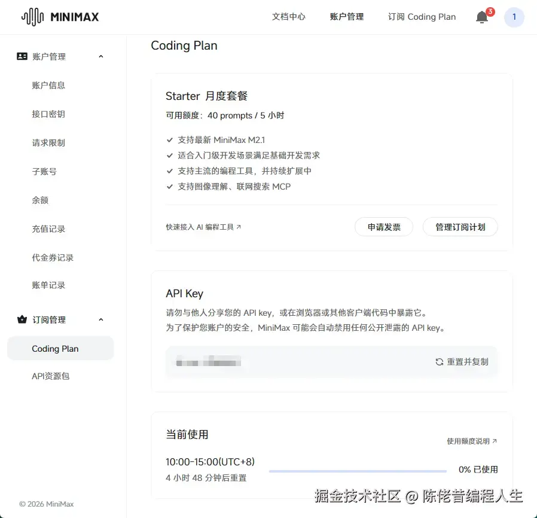
Task: Open 订阅 Coding Plan in the top navigation
Action: point(422,17)
